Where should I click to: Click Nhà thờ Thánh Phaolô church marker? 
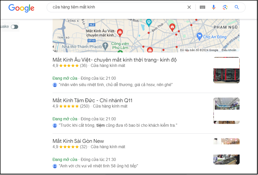pos(105,46)
